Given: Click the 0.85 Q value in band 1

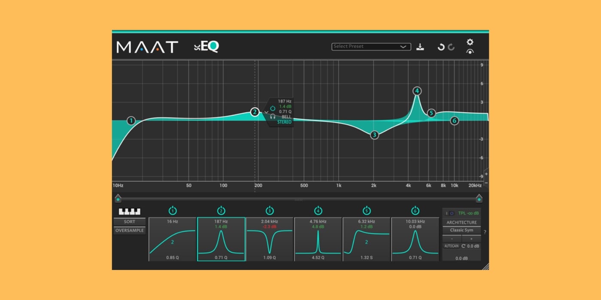Looking at the screenshot, I should [x=173, y=258].
